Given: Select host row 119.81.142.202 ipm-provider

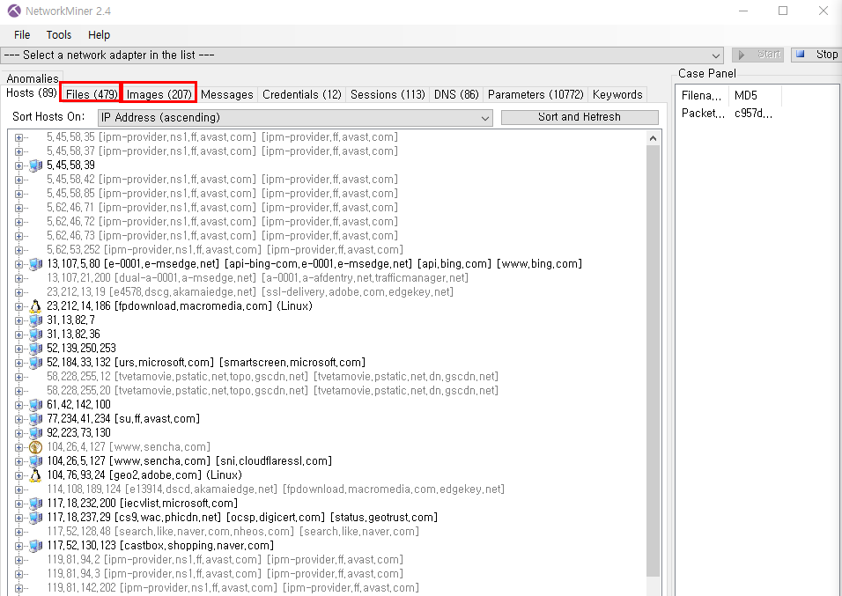Looking at the screenshot, I should (x=233, y=588).
